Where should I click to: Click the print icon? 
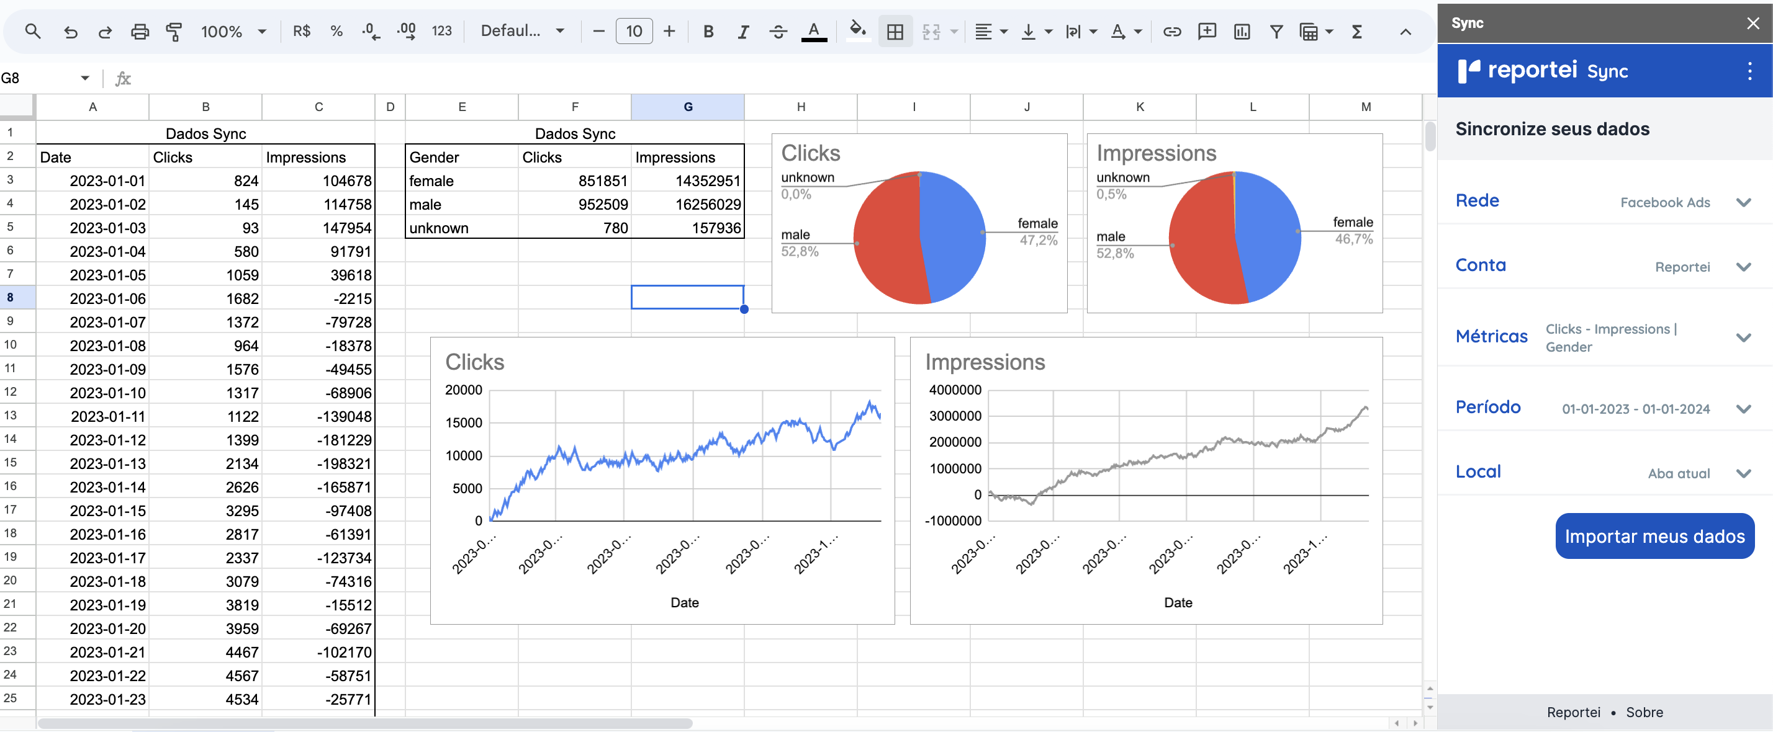[x=140, y=31]
